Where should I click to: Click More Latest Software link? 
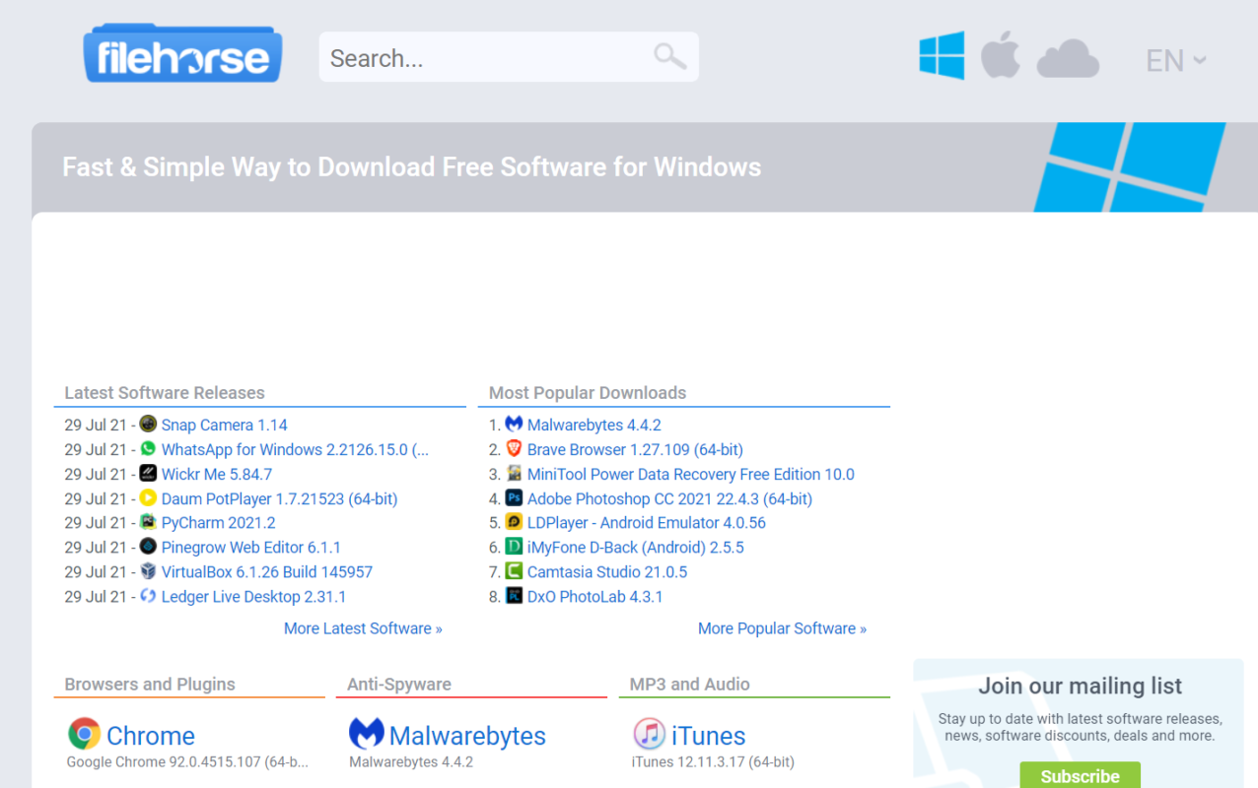coord(363,628)
